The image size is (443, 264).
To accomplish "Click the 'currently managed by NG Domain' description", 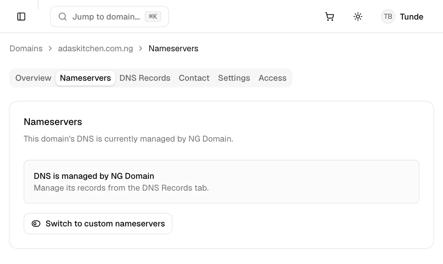I will click(x=128, y=139).
